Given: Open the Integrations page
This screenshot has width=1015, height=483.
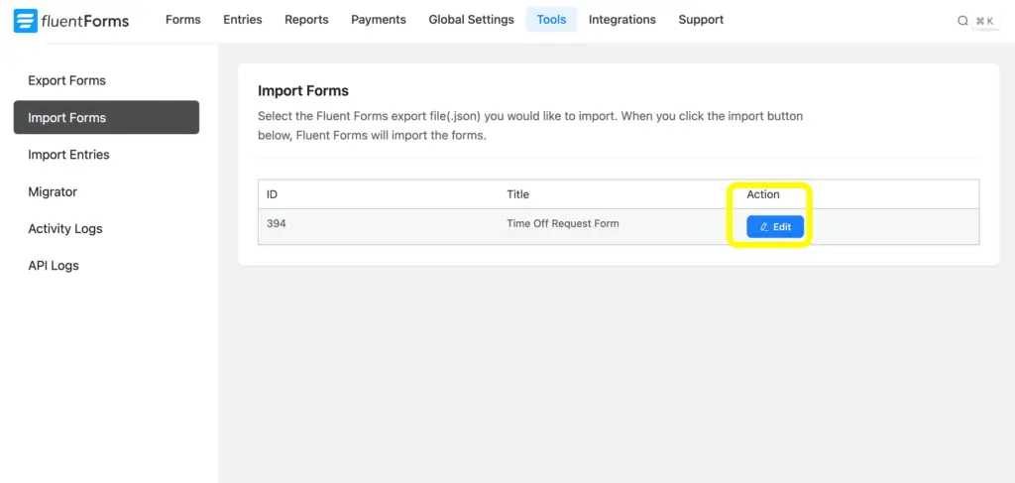Looking at the screenshot, I should point(622,20).
